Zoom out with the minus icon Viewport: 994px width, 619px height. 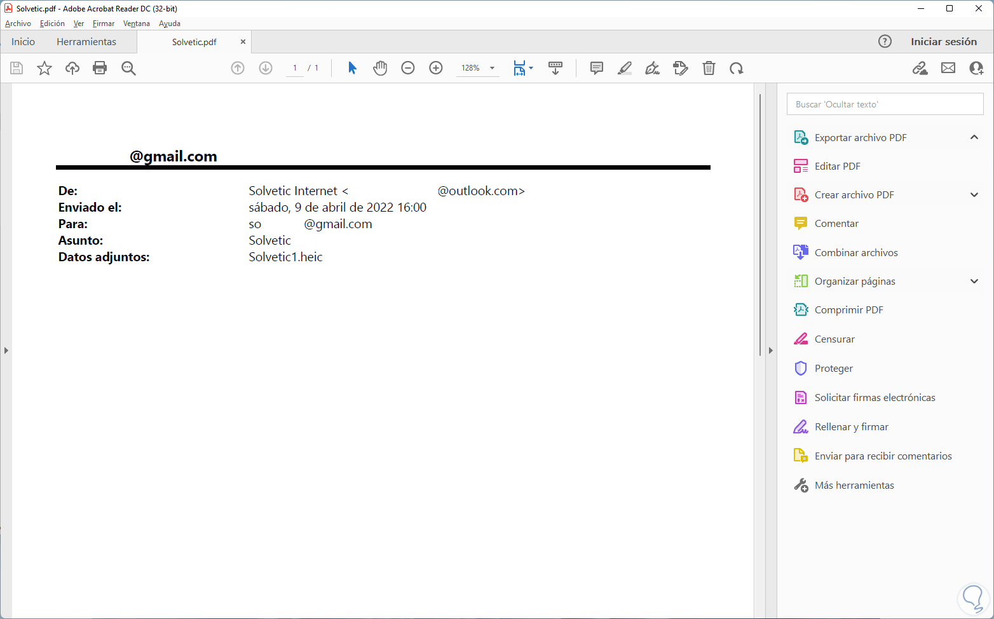[408, 68]
